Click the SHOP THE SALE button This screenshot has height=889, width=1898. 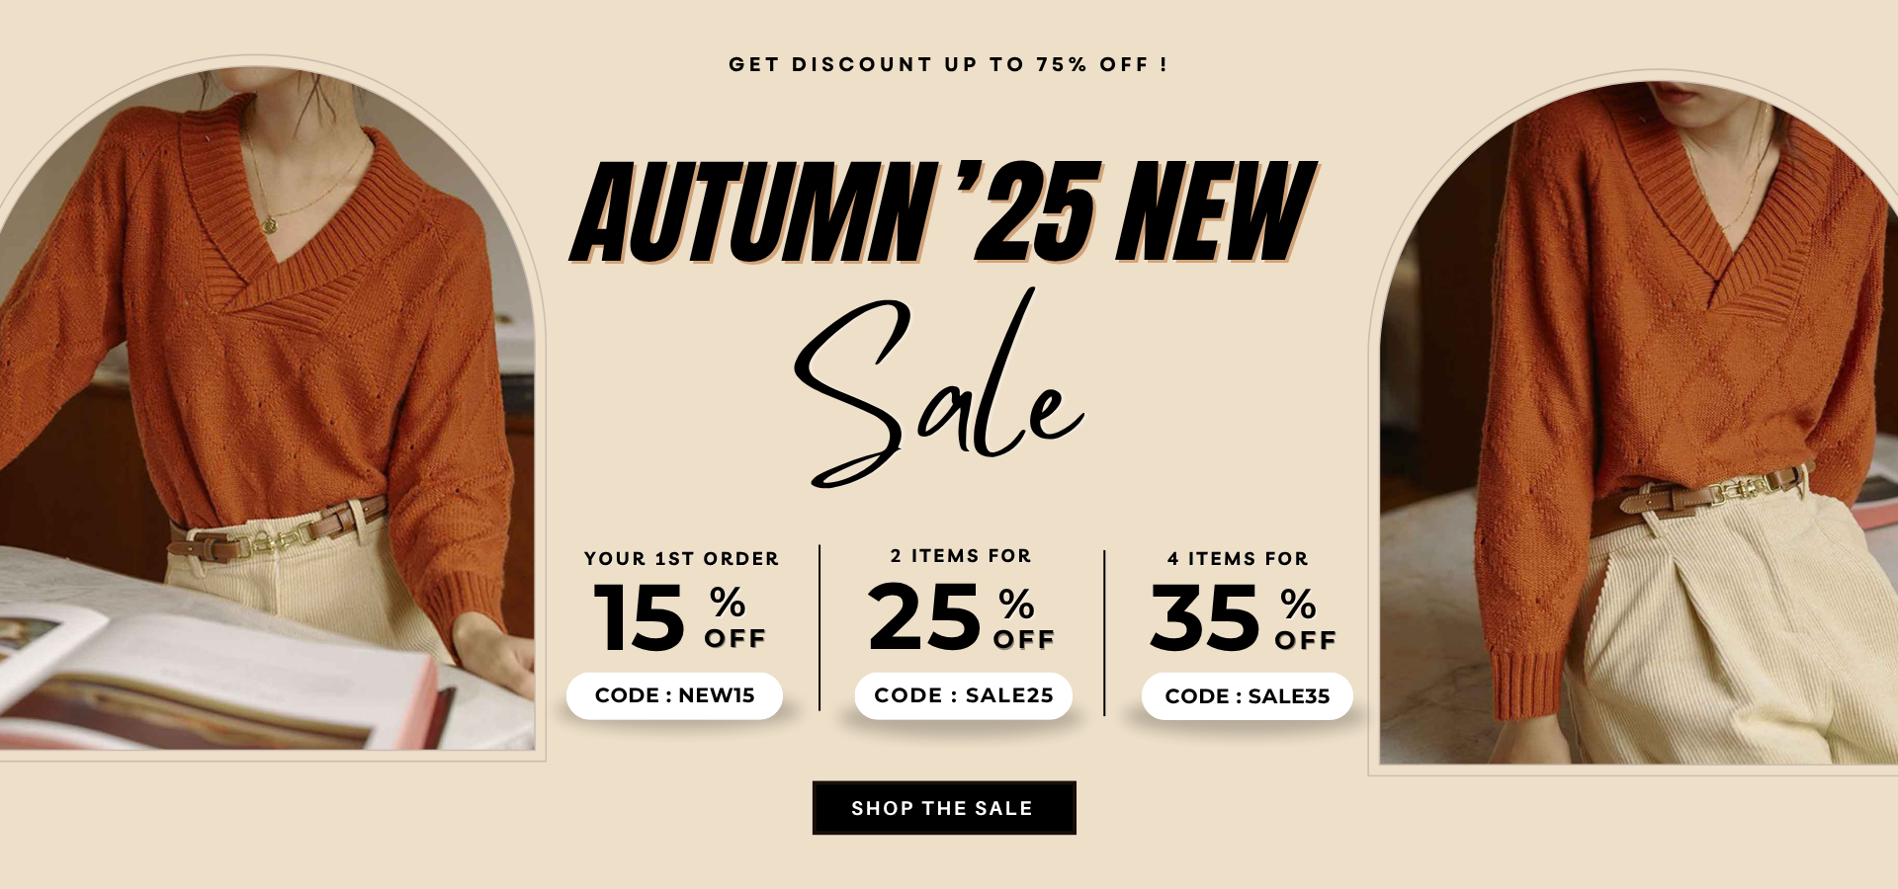click(x=944, y=808)
